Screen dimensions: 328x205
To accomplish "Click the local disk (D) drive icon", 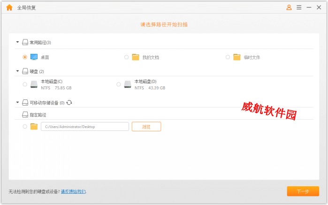I will [x=128, y=84].
